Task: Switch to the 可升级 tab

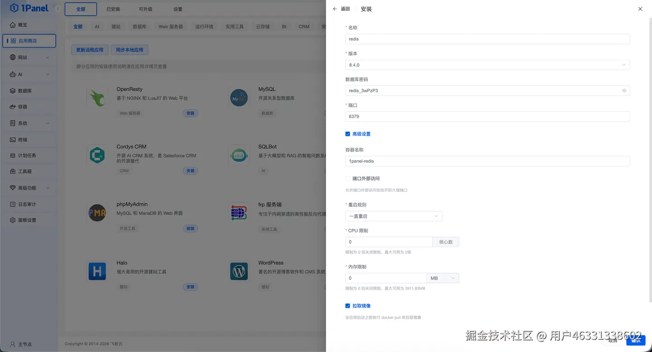Action: tap(145, 9)
